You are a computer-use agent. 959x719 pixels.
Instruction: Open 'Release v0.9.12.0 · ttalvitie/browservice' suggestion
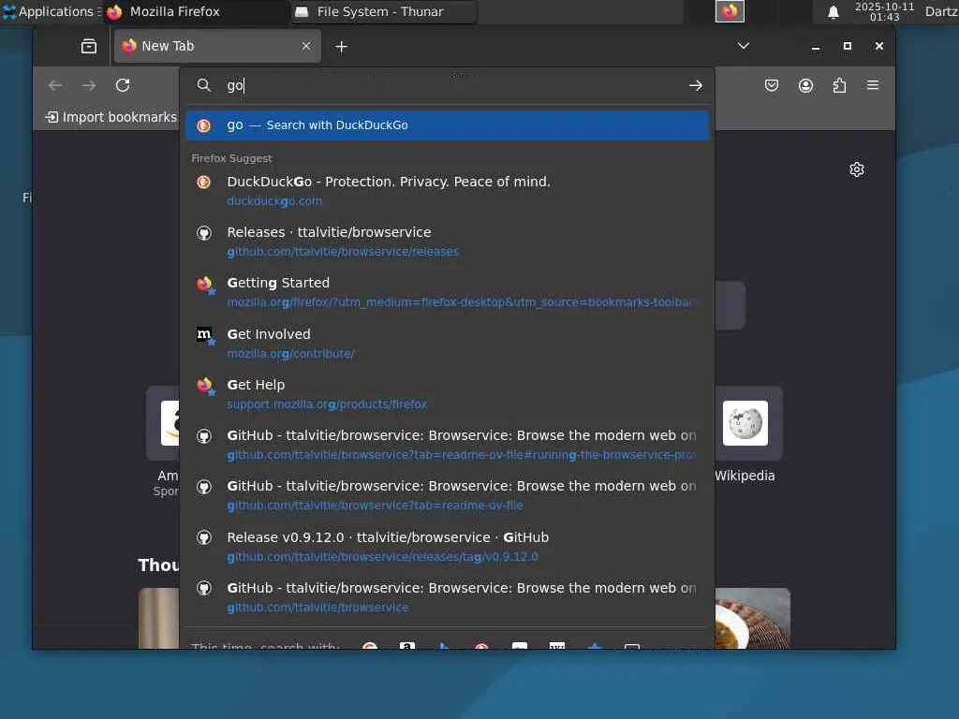tap(447, 547)
